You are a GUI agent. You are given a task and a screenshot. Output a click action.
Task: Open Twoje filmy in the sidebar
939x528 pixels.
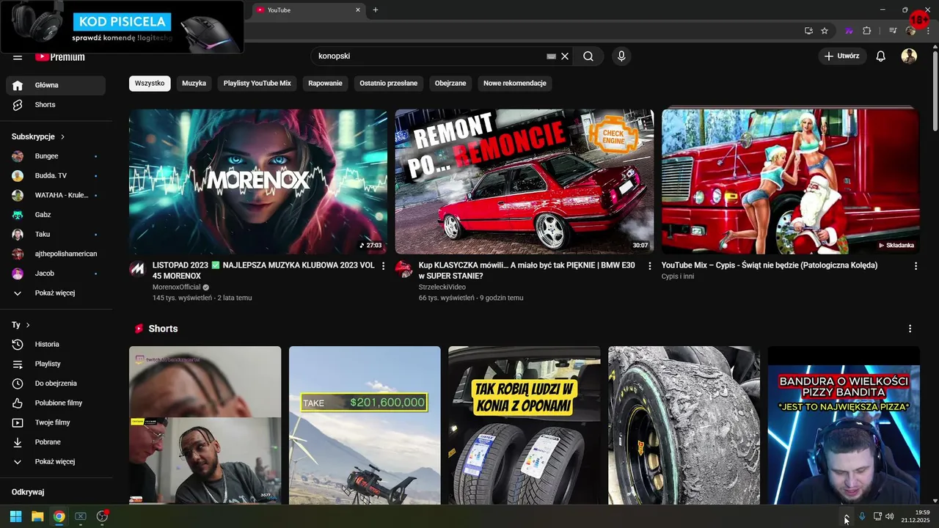point(56,422)
